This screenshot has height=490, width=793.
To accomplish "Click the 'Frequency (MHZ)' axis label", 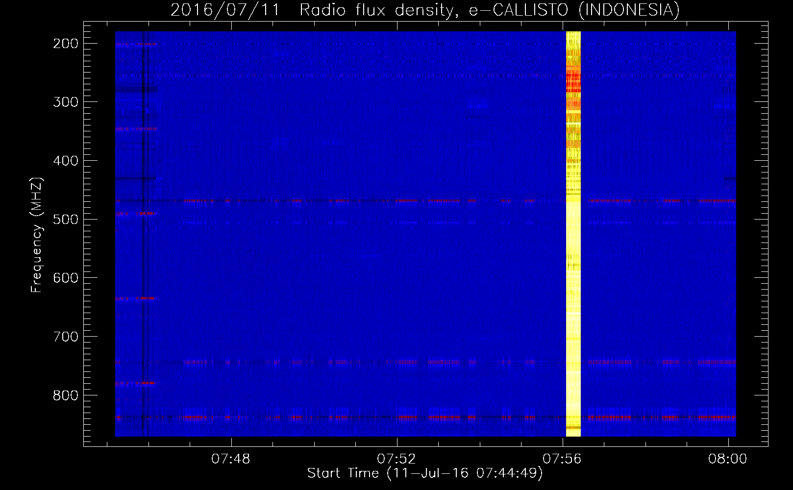I will (x=37, y=235).
